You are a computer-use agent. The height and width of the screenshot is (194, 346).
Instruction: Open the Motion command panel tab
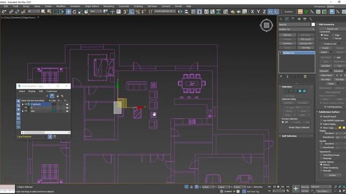pos(299,19)
